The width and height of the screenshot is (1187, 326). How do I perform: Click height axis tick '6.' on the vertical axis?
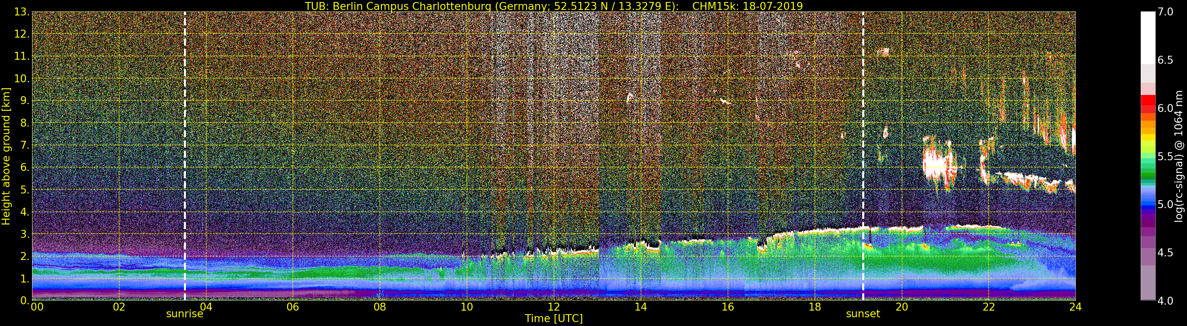click(25, 167)
